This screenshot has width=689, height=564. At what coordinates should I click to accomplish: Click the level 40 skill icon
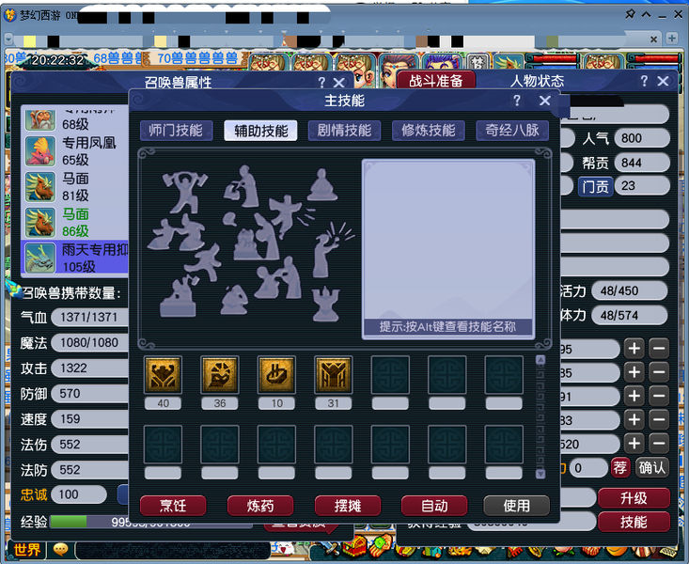(163, 374)
